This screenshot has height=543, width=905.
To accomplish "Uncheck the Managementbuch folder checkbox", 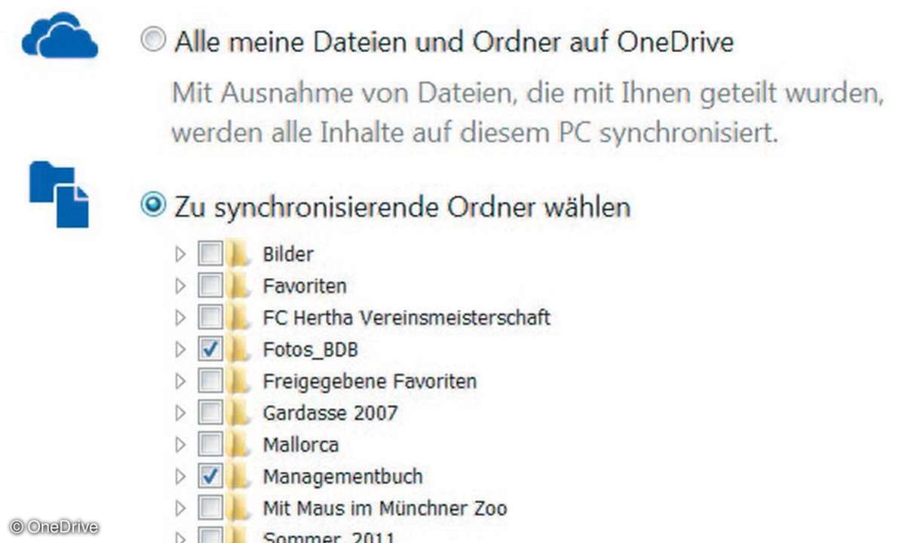I will coord(210,476).
